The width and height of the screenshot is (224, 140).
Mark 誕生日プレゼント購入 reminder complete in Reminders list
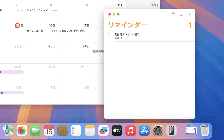click(x=109, y=34)
